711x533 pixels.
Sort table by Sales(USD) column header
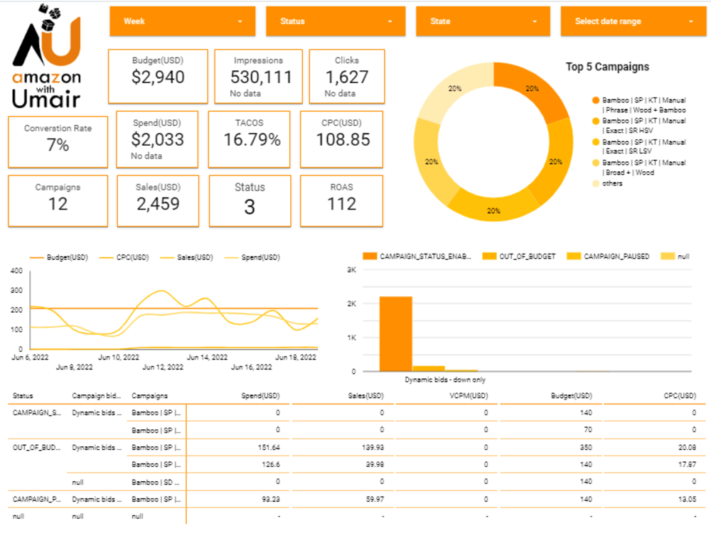(x=365, y=396)
